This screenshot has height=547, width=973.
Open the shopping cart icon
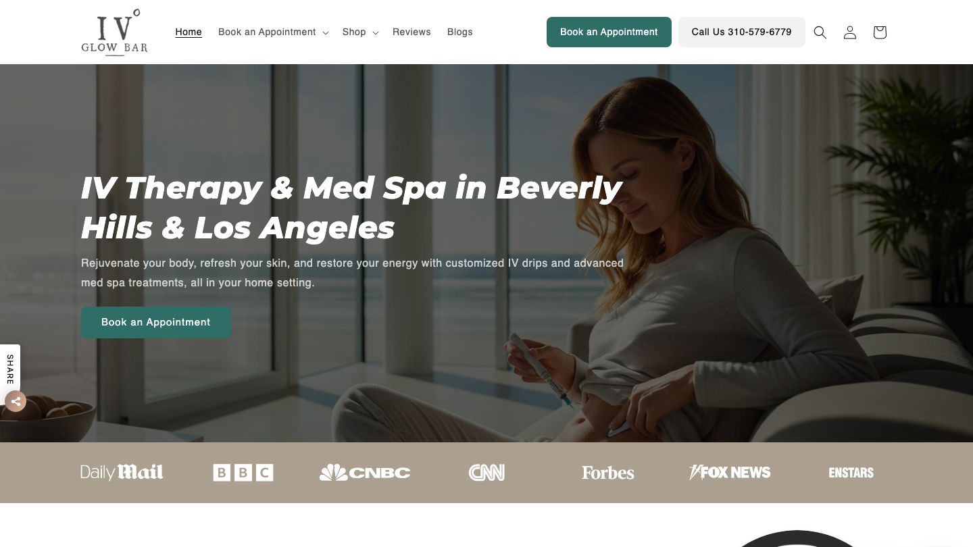[x=880, y=32]
